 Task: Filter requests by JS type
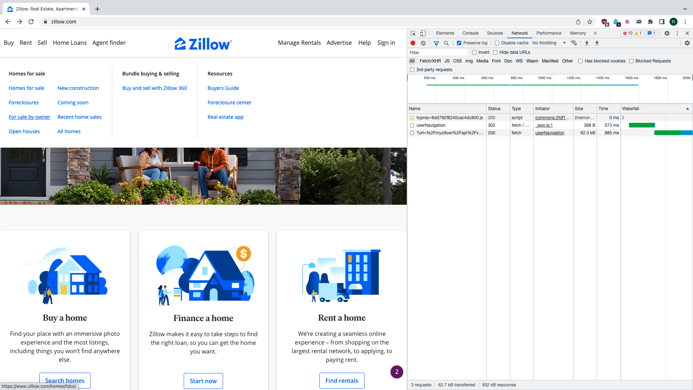tap(447, 61)
